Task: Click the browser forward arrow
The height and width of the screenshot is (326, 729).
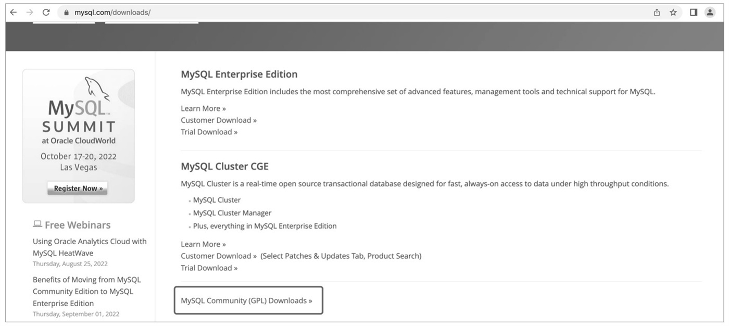Action: click(30, 12)
